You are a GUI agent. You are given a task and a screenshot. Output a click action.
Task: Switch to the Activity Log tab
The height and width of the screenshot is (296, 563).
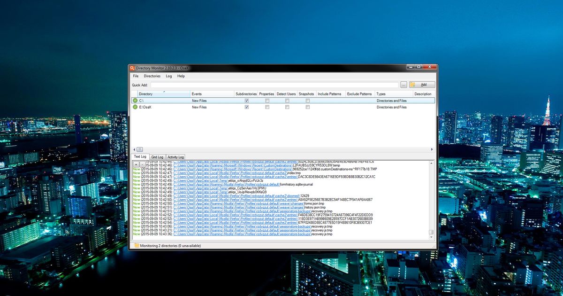click(x=175, y=156)
